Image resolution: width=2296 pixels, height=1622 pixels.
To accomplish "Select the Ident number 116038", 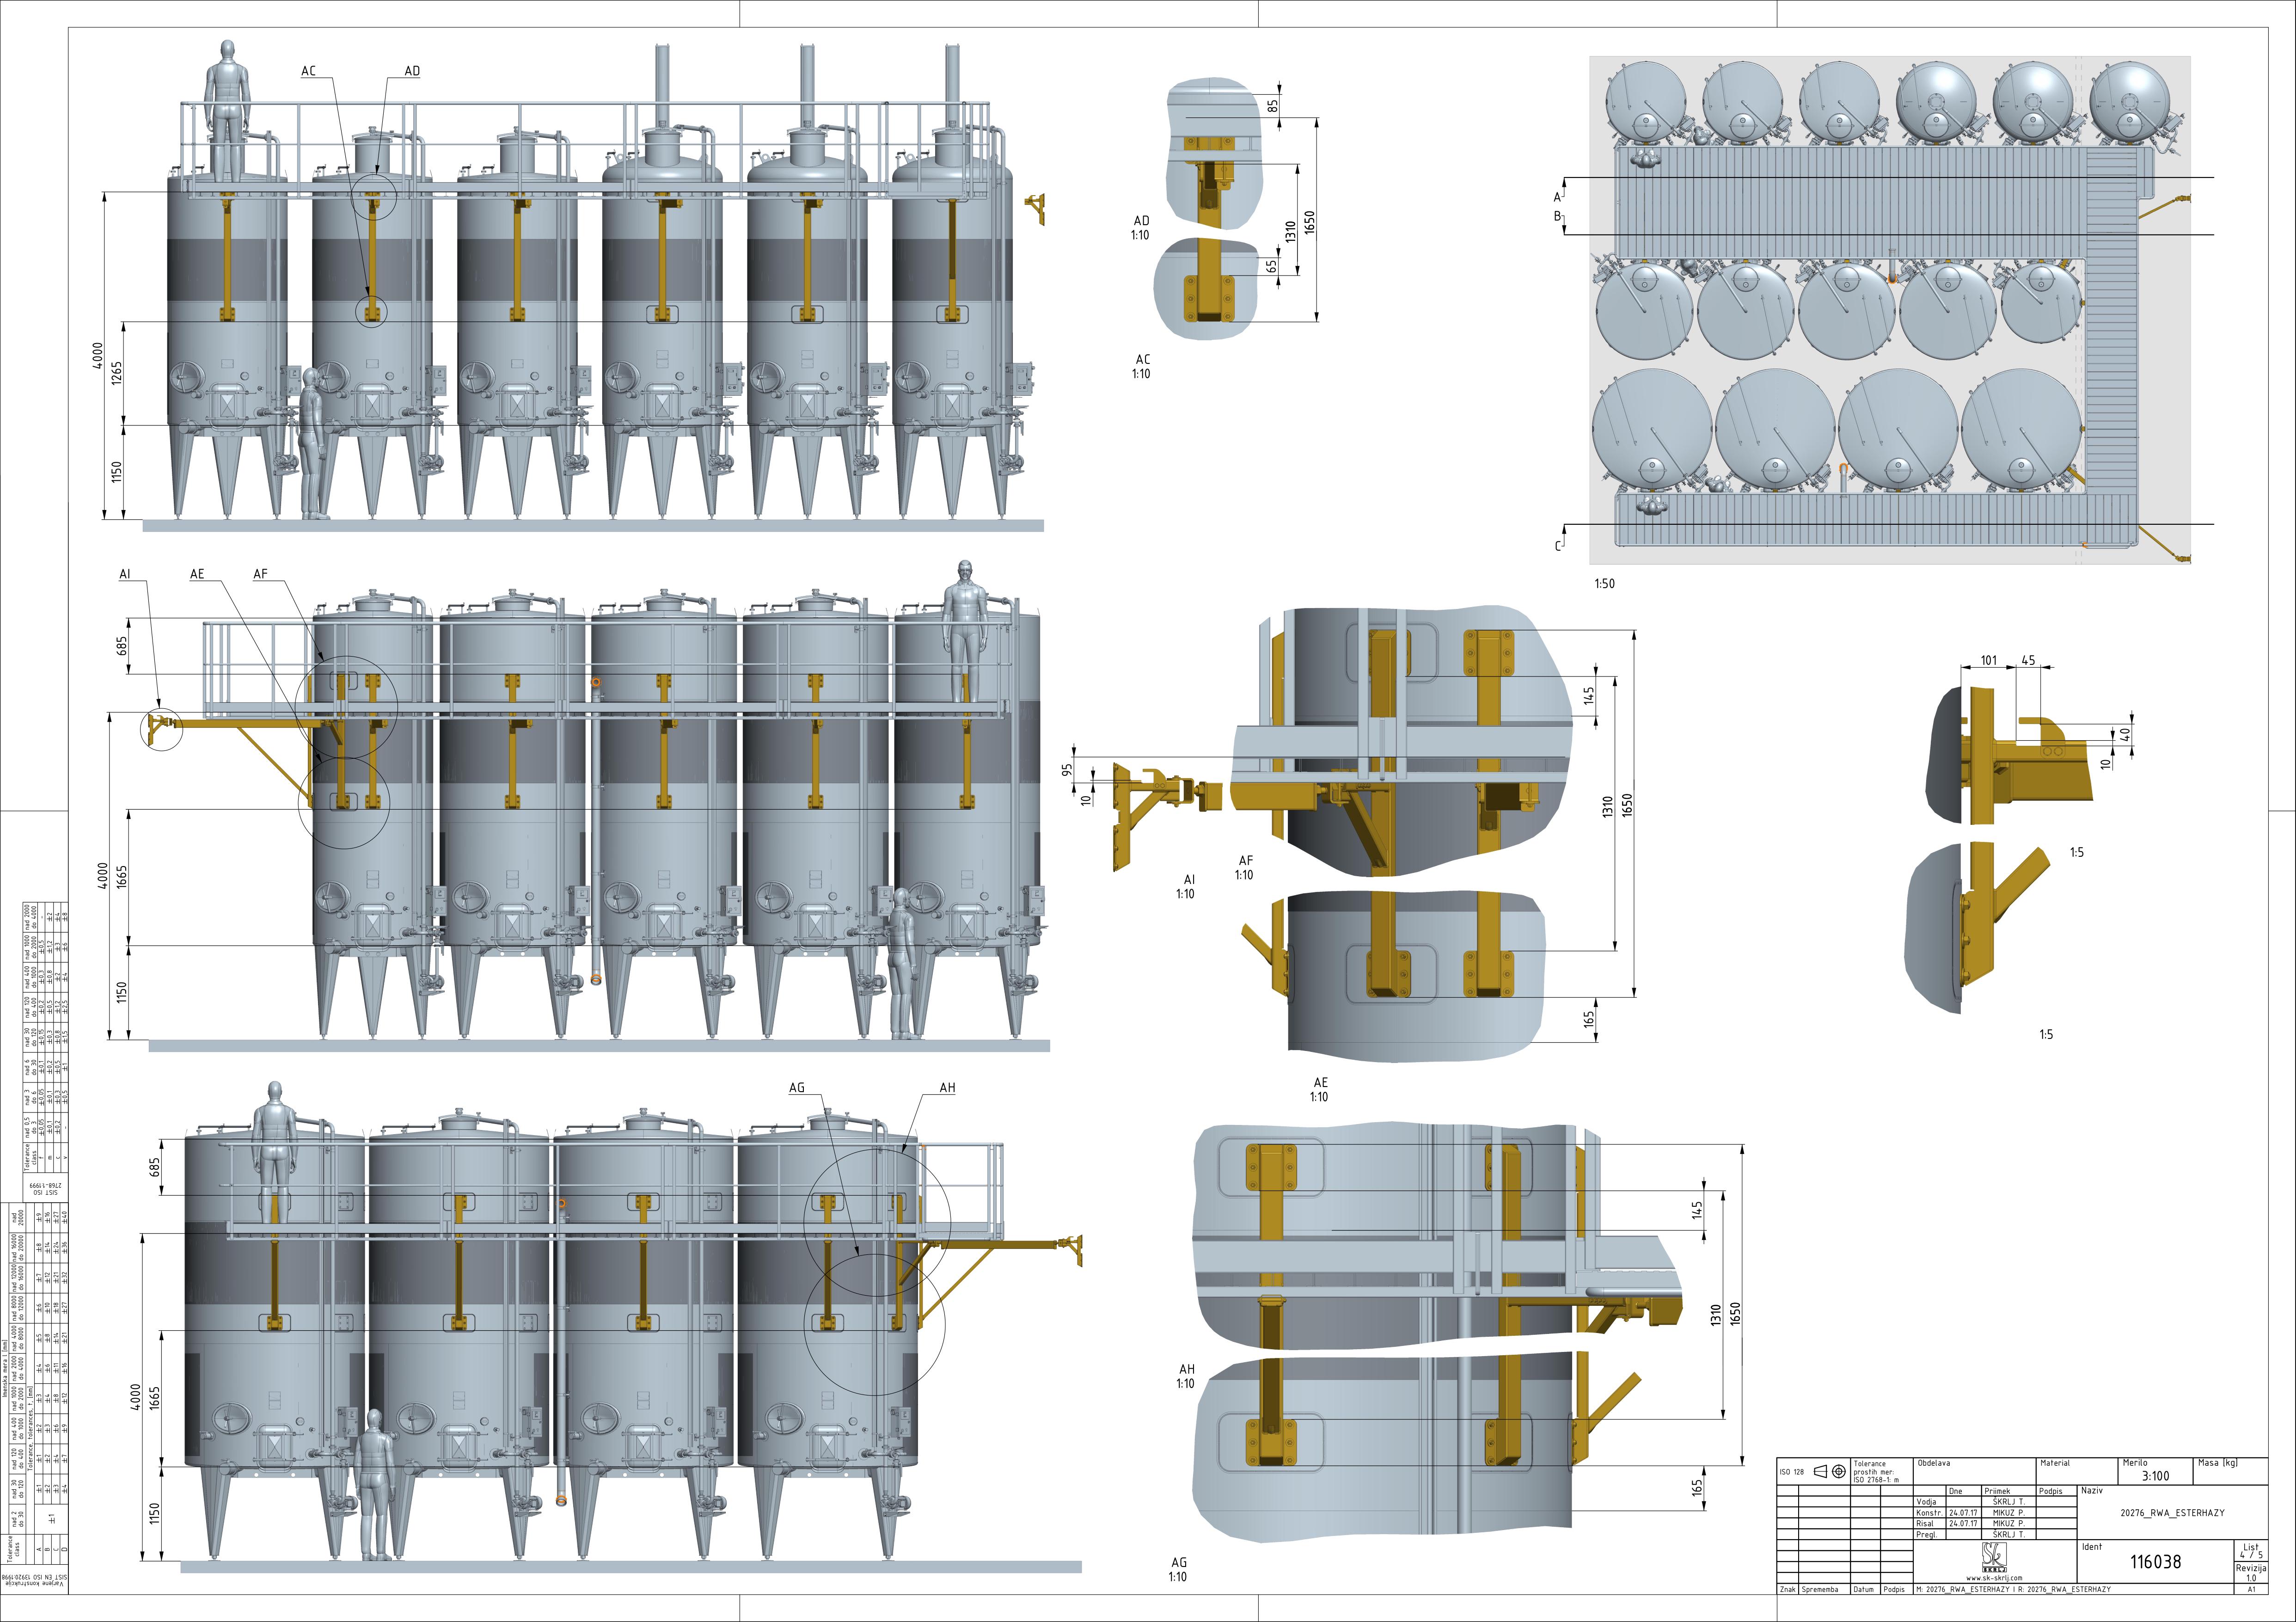I will coord(2155,1562).
